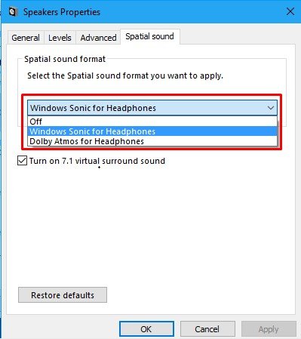Click the 'Spatial sound format' group label
The height and width of the screenshot is (339, 301).
(65, 59)
